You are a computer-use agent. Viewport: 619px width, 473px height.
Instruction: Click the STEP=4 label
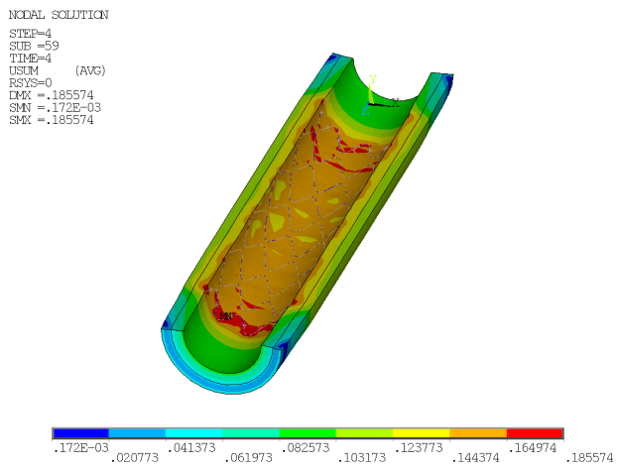pyautogui.click(x=31, y=34)
